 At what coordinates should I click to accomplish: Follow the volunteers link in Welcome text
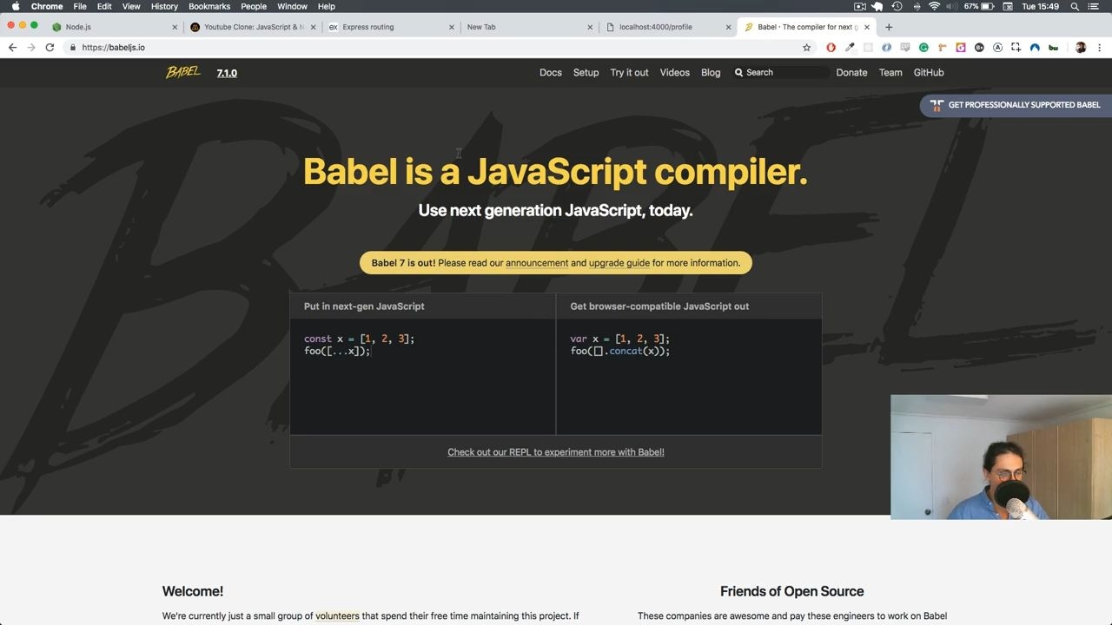click(x=337, y=616)
